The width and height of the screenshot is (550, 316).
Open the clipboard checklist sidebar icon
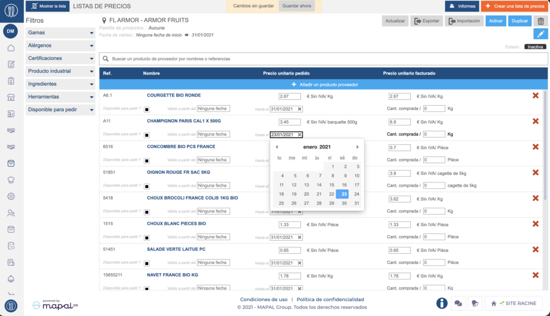click(11, 81)
